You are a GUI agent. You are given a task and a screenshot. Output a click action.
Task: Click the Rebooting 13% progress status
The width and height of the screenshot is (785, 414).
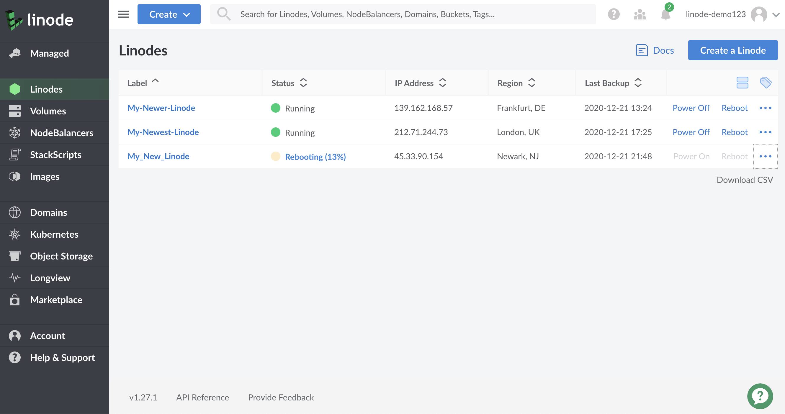click(315, 157)
